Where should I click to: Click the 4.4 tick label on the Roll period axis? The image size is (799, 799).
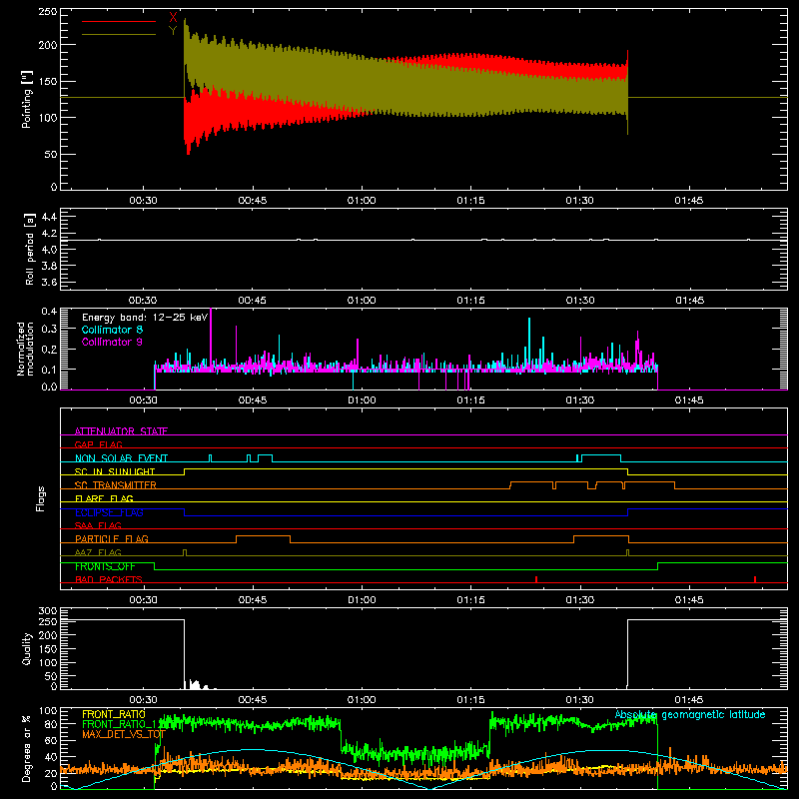coord(49,217)
